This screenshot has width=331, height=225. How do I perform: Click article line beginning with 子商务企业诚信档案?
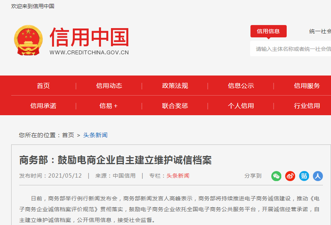pyautogui.click(x=169, y=209)
